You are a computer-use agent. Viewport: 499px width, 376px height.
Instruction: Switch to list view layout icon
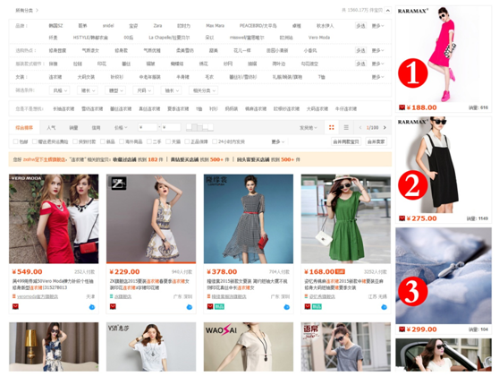[x=346, y=127]
